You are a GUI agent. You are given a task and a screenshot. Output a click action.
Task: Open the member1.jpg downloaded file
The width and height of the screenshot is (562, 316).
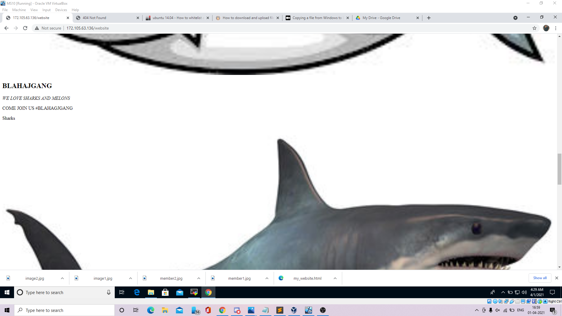point(239,278)
